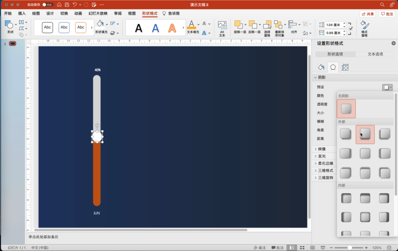Image resolution: width=398 pixels, height=251 pixels.
Task: Click the 批注 comments button at top right
Action: click(387, 14)
